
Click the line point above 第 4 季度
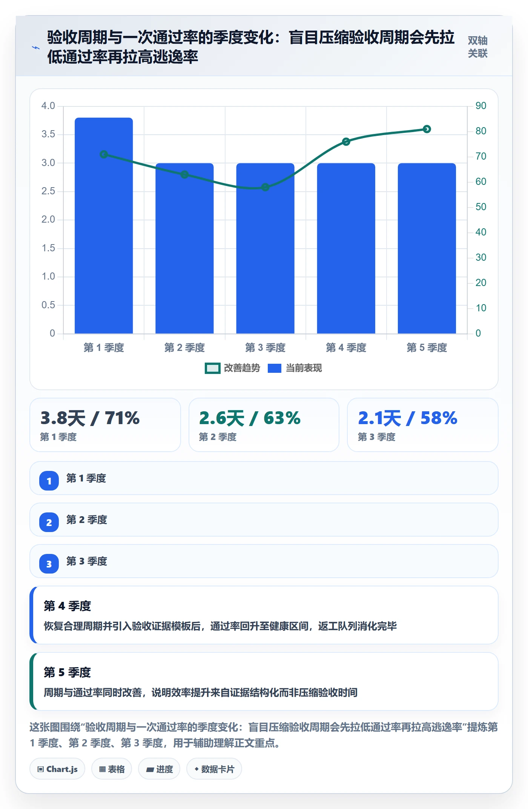click(346, 141)
